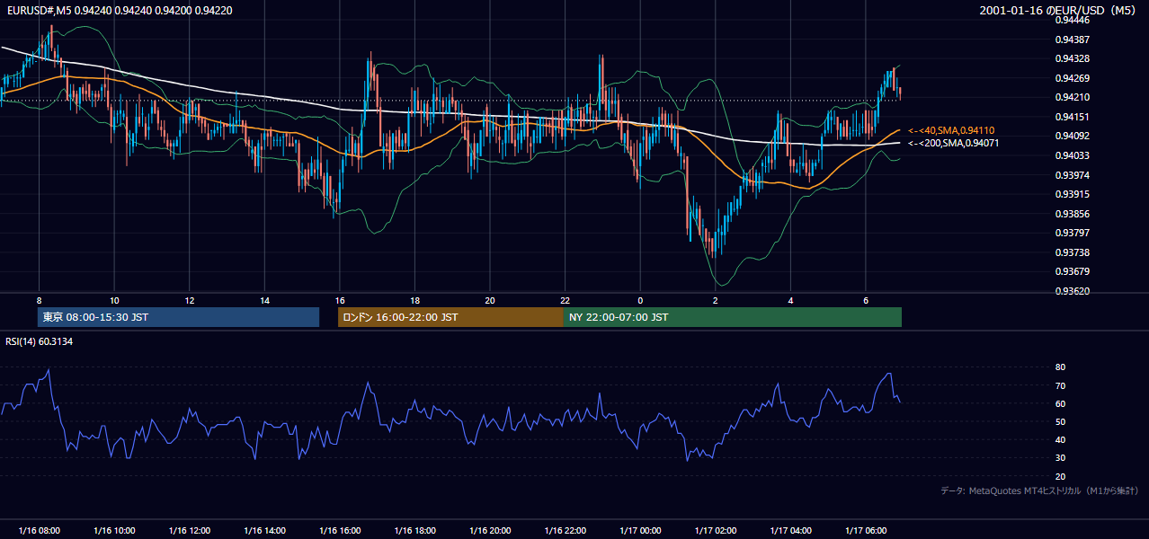Click the 1/17 04:00 bottom time label
Viewport: 1149px width, 539px height.
790,531
